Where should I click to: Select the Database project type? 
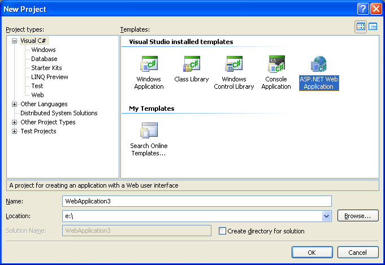point(44,59)
